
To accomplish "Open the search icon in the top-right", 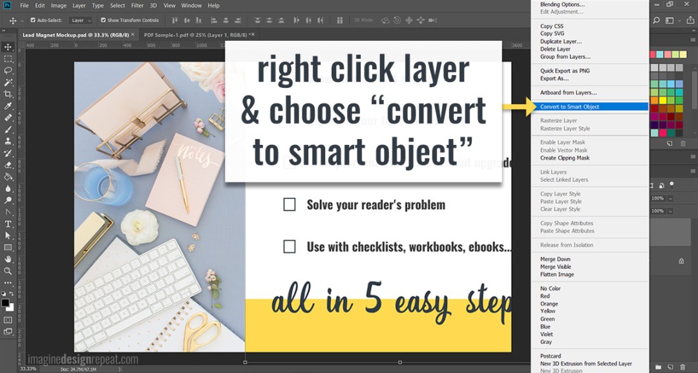I will (656, 21).
